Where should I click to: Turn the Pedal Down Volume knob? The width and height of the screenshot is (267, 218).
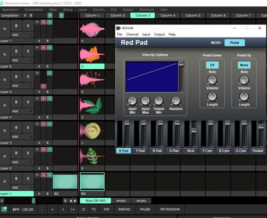click(x=212, y=80)
